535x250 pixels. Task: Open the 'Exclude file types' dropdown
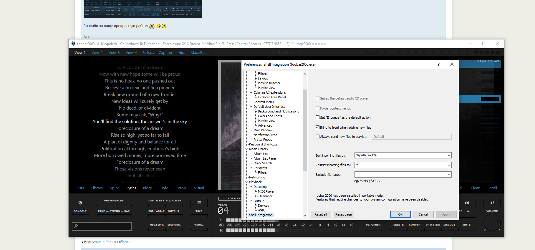click(449, 175)
